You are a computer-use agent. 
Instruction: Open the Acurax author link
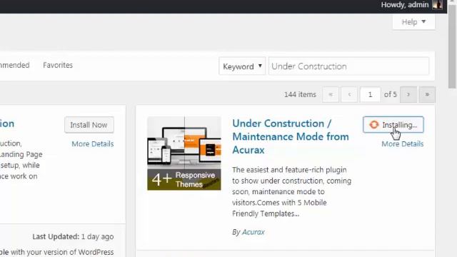click(x=253, y=232)
